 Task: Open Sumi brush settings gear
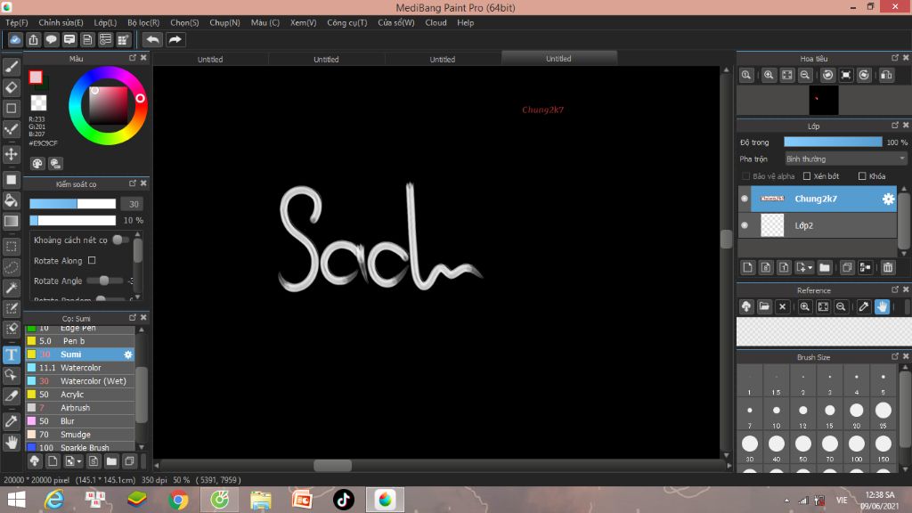[x=128, y=354]
